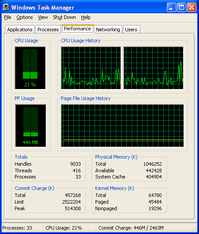Click the Handles value 9033
Viewport: 199px width, 234px height.
coord(75,164)
